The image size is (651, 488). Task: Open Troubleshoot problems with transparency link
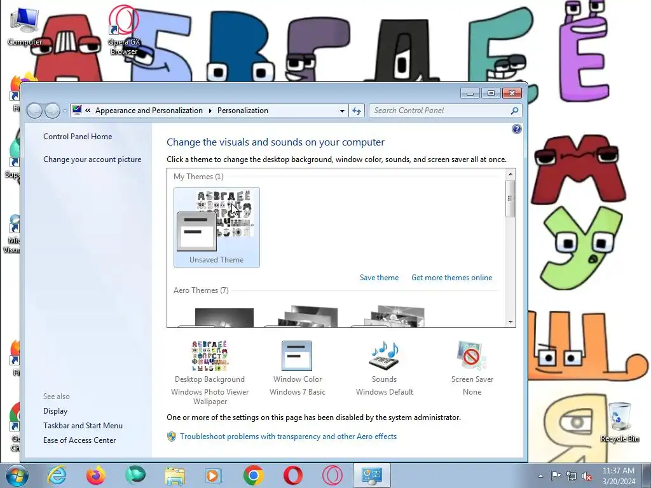[x=288, y=437]
